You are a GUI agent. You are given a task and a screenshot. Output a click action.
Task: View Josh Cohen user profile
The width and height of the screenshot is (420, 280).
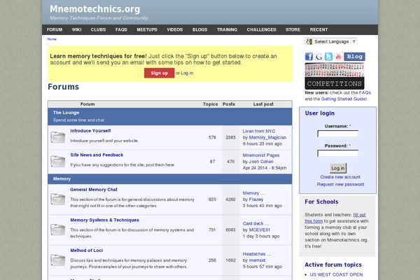click(261, 162)
